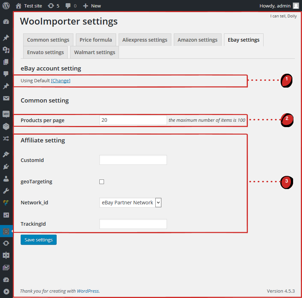
Task: Open Comments speech bubble in sidebar
Action: pyautogui.click(x=6, y=74)
